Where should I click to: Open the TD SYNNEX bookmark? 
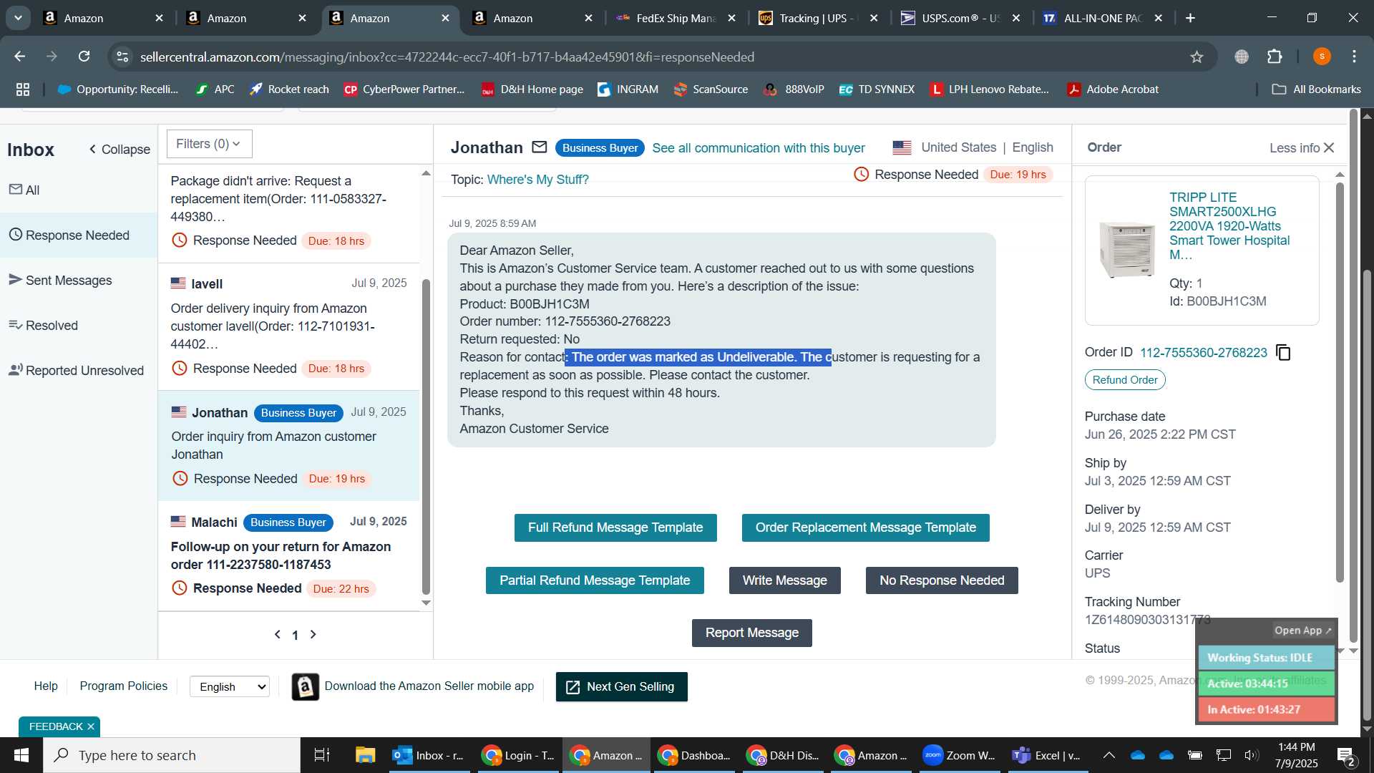[877, 89]
